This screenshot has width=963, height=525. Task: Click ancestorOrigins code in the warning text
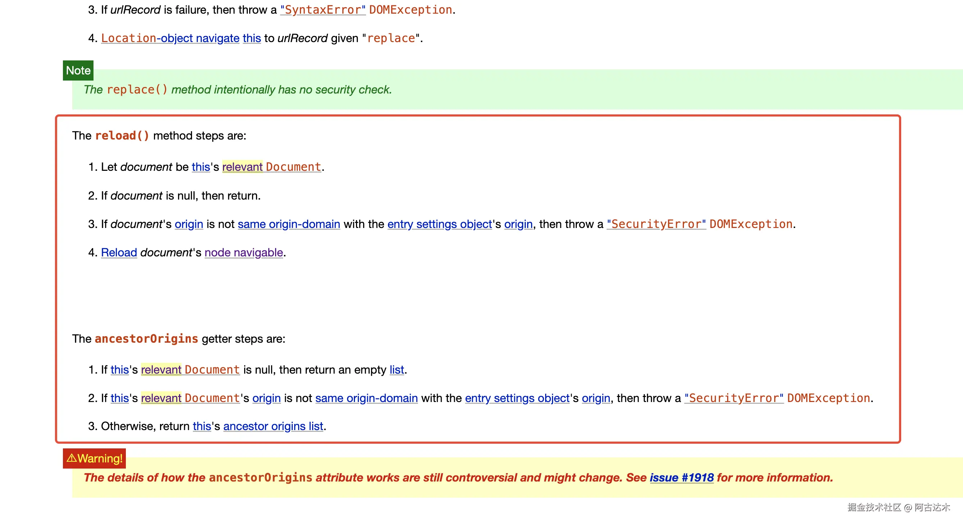pos(260,478)
